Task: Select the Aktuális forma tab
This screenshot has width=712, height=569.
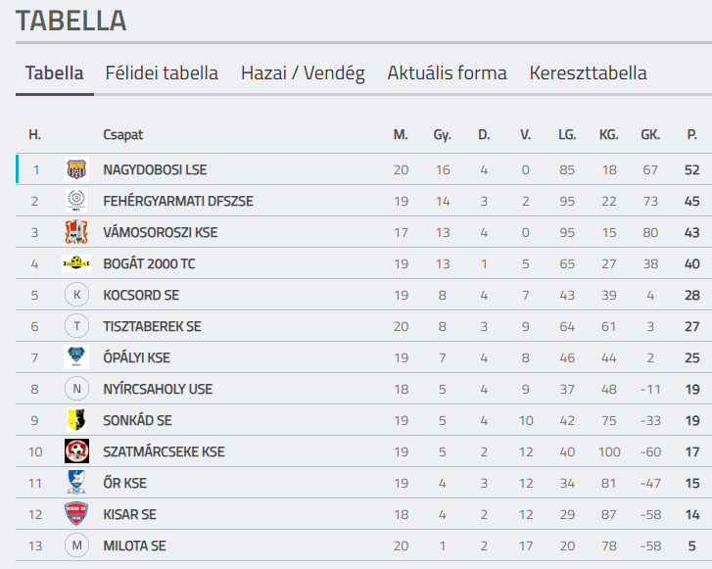Action: pos(447,73)
